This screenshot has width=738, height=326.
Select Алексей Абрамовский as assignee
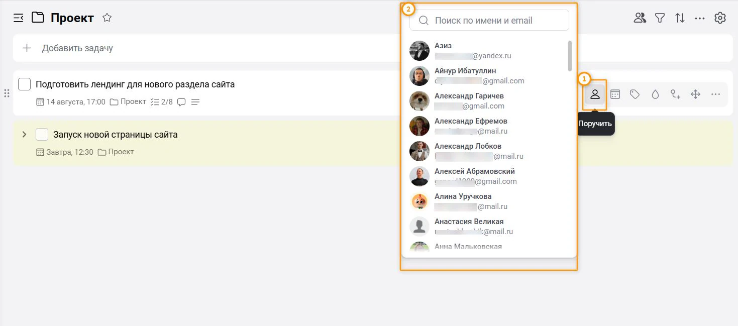click(488, 176)
